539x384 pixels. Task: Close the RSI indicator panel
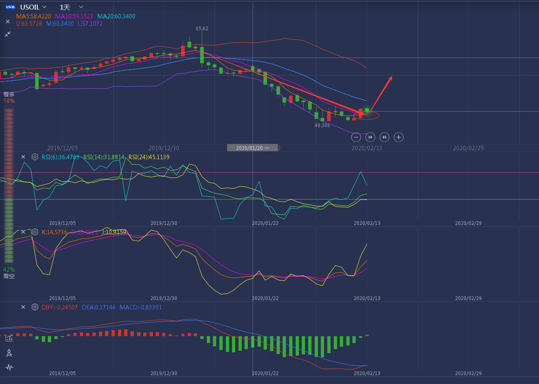click(23, 157)
